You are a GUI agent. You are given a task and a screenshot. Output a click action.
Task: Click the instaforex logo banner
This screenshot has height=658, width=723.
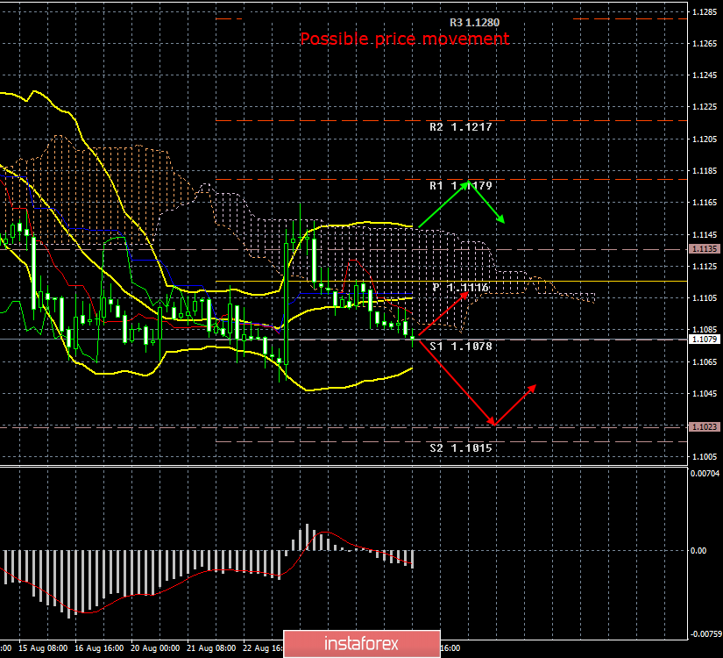tap(361, 644)
